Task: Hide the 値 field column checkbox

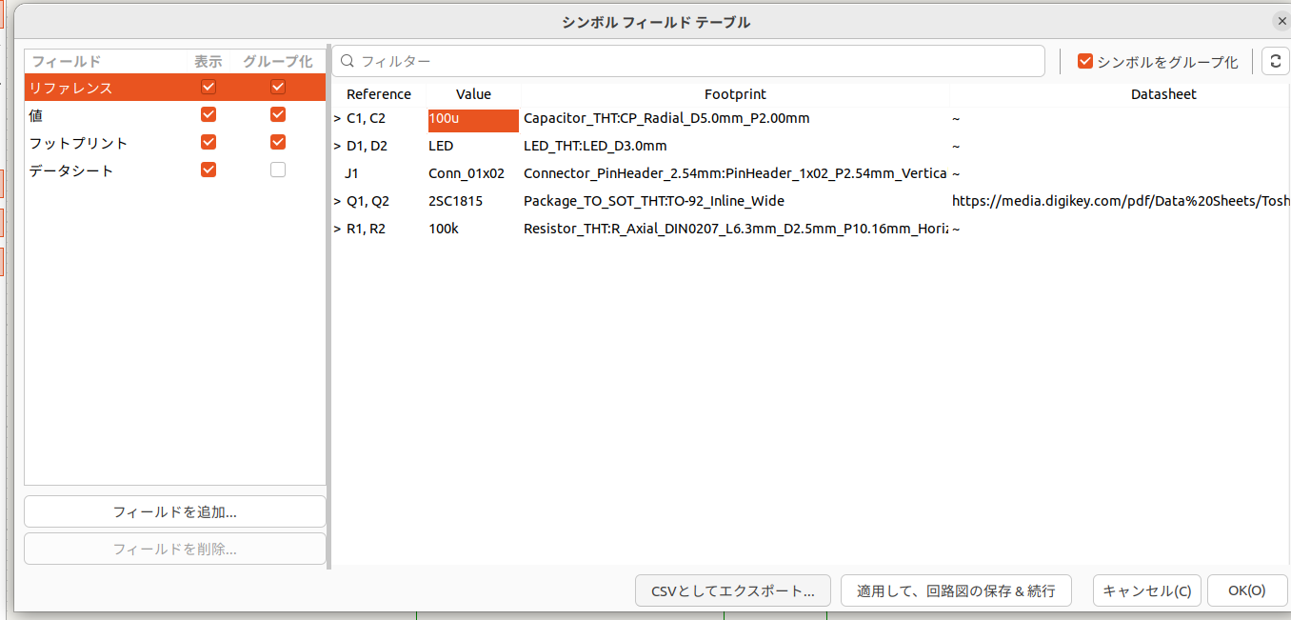Action: click(x=209, y=115)
